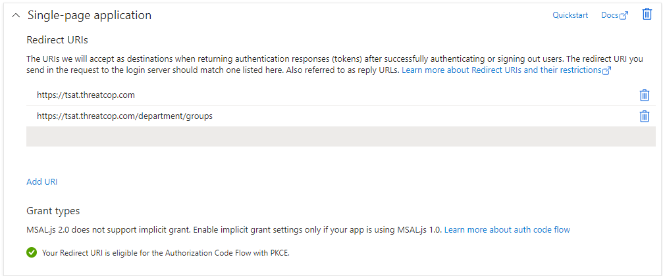Click the Redirect URIs heading
663x276 pixels.
coord(57,40)
